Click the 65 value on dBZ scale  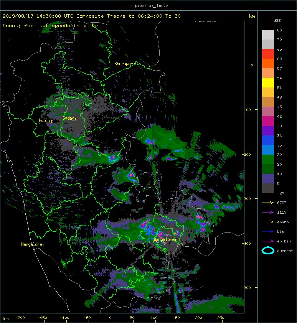coord(279,49)
